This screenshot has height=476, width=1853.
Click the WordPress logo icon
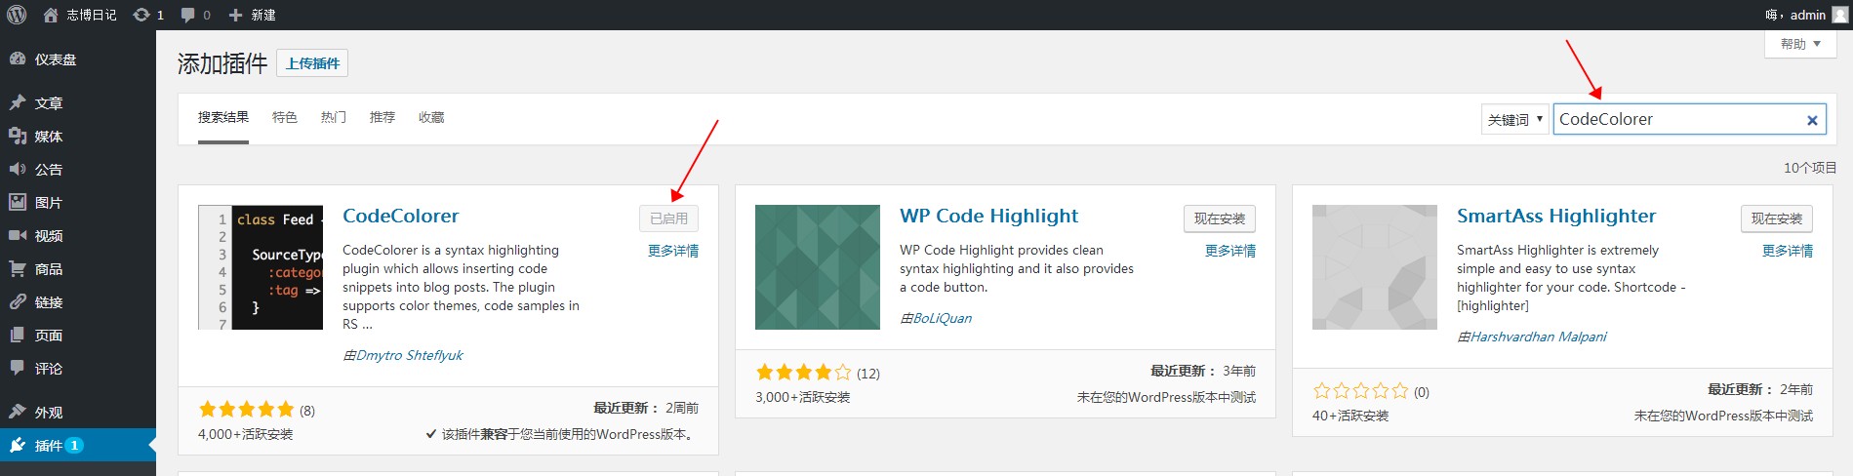point(16,15)
